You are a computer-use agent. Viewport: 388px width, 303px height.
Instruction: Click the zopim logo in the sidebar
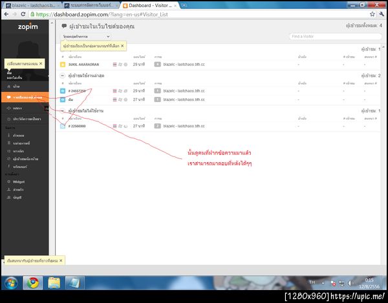point(28,26)
